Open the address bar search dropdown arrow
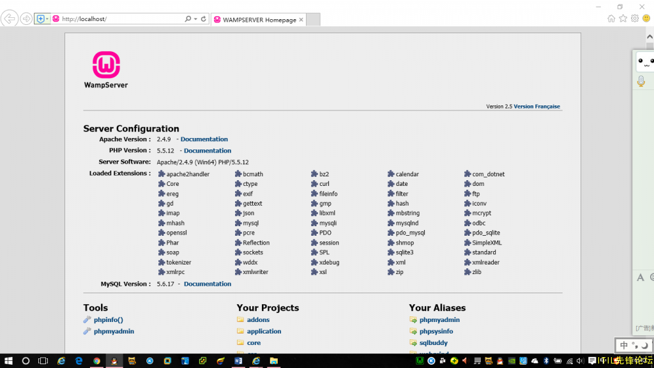Screen dimensions: 654x368 [195, 19]
